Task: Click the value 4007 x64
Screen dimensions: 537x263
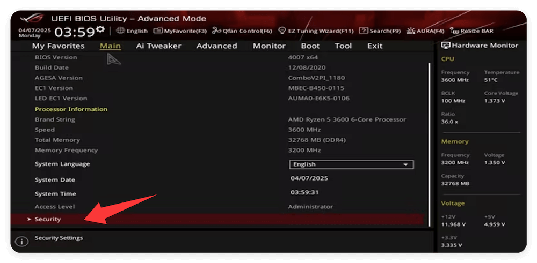Action: pyautogui.click(x=303, y=57)
